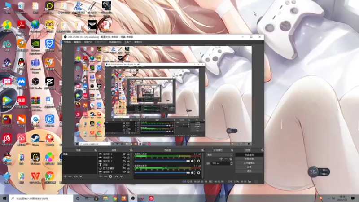The width and height of the screenshot is (359, 202).
Task: Move the scene up with the arrow
Action: [x=76, y=176]
